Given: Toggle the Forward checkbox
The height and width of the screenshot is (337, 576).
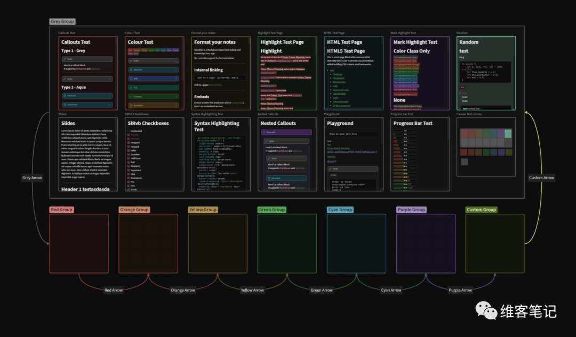Looking at the screenshot, I should pos(129,147).
